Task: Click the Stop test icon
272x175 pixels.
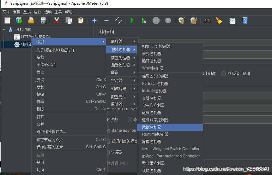Action: tap(156, 20)
